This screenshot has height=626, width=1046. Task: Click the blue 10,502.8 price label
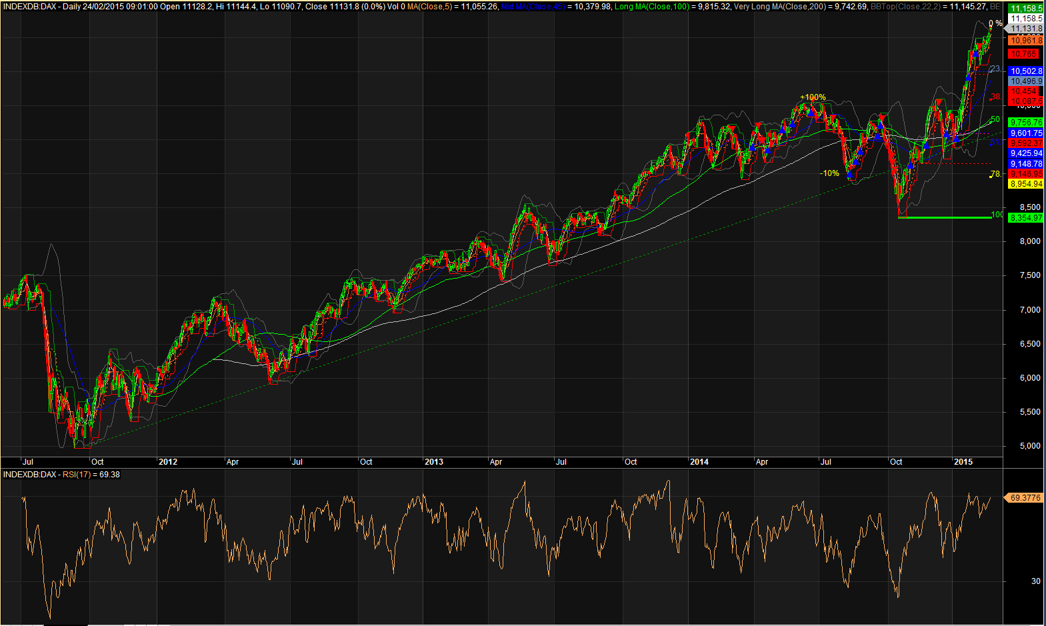click(1026, 71)
